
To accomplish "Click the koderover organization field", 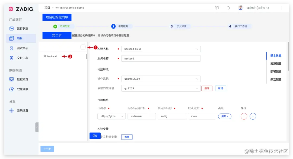I will coord(142,116).
